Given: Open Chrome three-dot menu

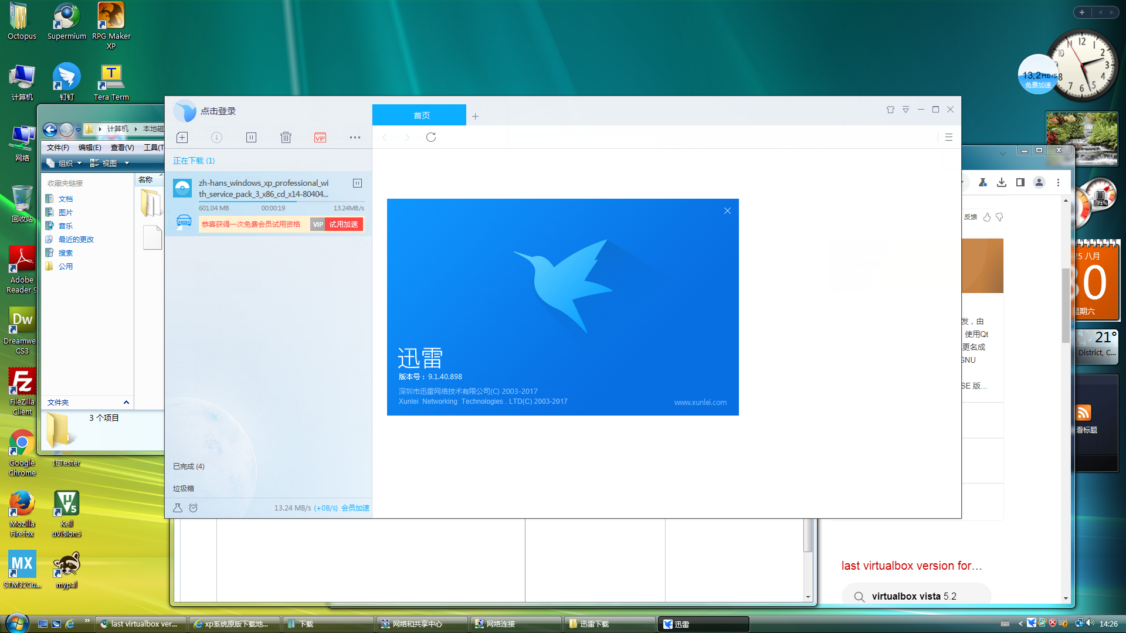Looking at the screenshot, I should 1058,182.
